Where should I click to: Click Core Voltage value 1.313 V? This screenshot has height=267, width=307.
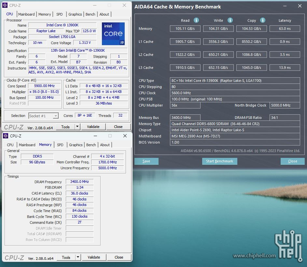[85, 43]
